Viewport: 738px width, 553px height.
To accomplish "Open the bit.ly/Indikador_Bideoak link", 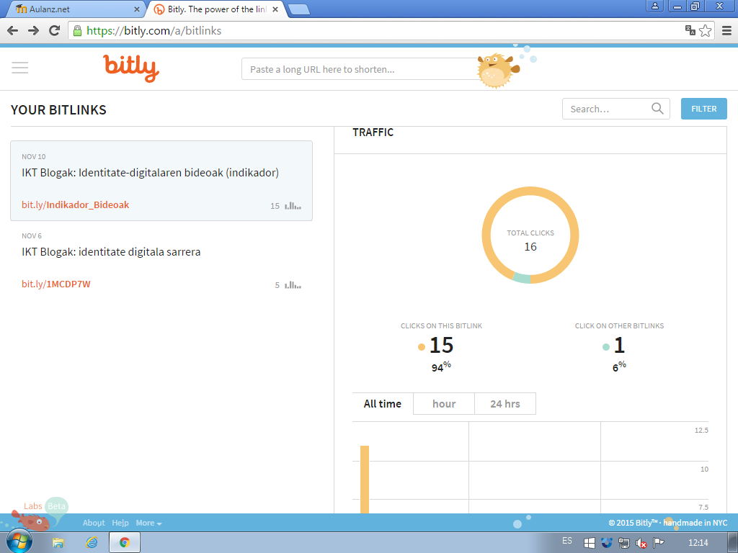I will coord(75,204).
